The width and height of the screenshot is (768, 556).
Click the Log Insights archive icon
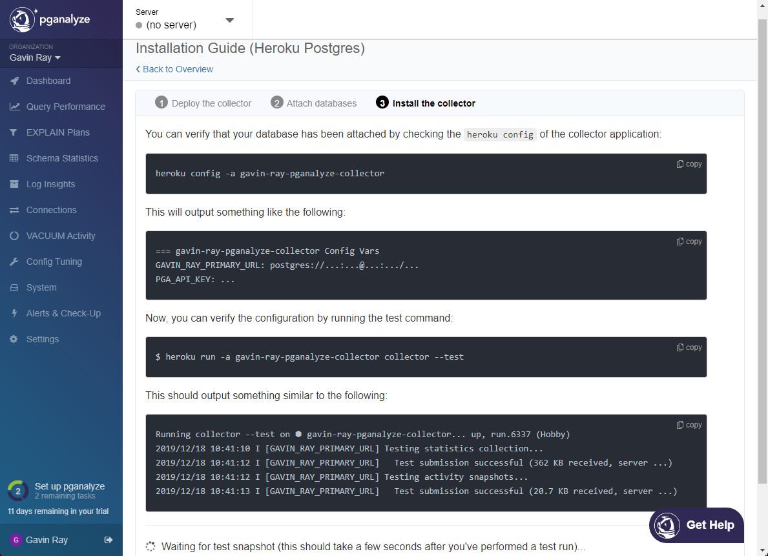(14, 184)
